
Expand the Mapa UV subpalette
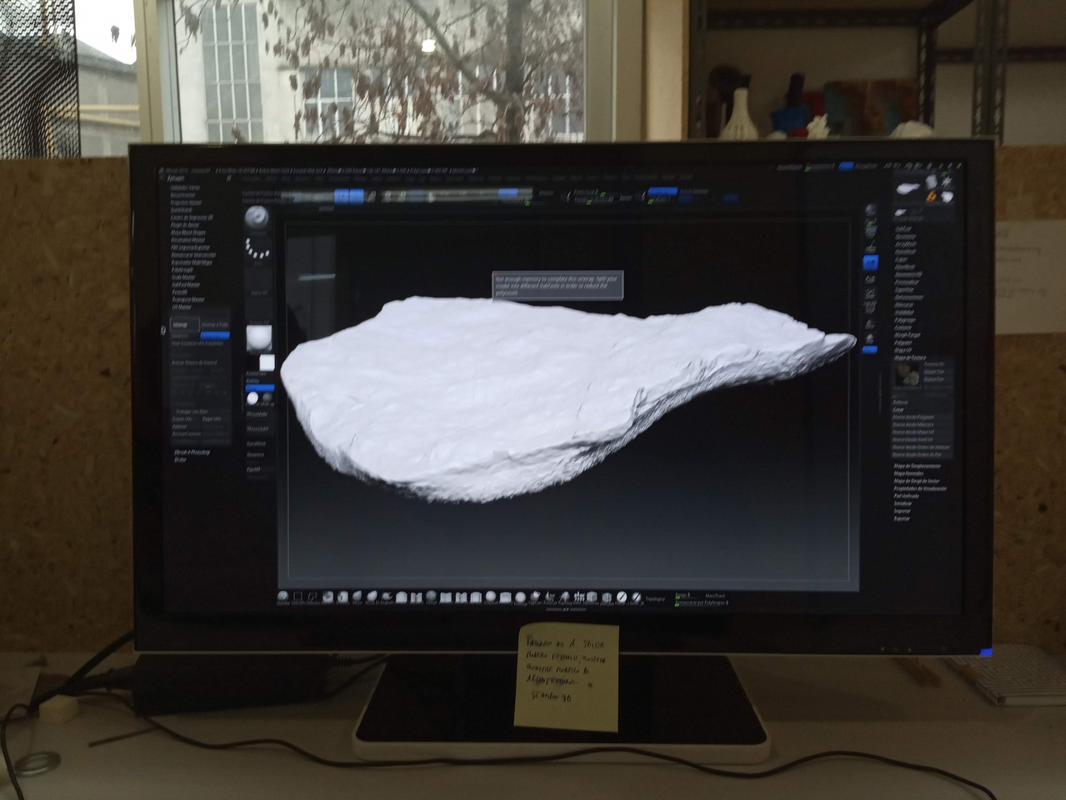(903, 350)
